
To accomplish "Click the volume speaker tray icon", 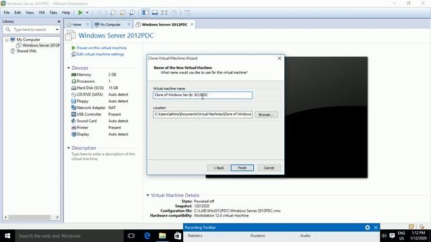I will pos(384,236).
